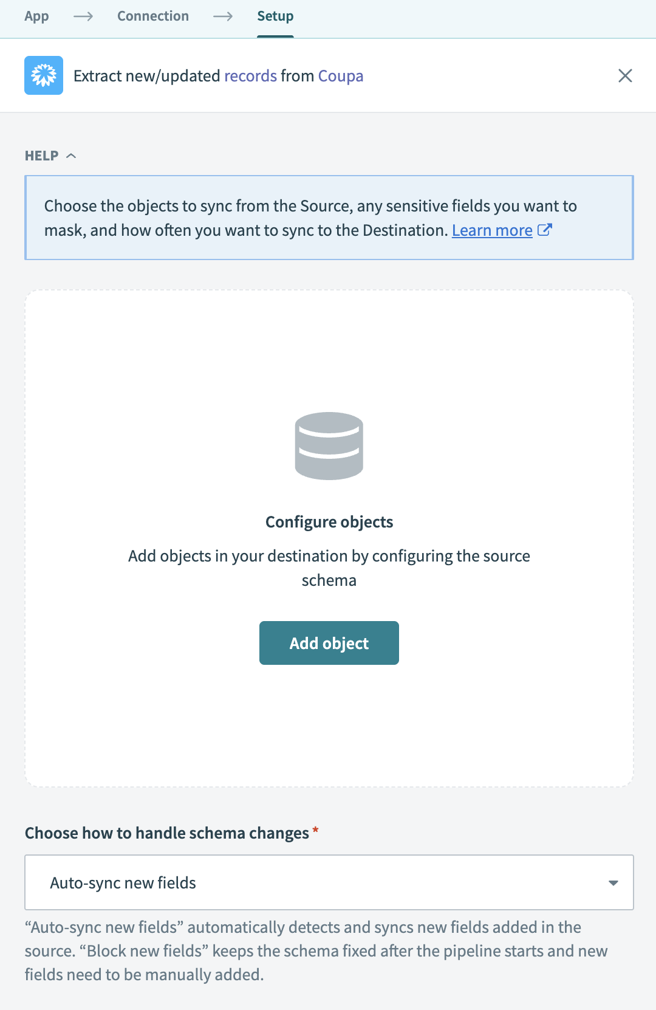
Task: Collapse the HELP section chevron
Action: [71, 156]
